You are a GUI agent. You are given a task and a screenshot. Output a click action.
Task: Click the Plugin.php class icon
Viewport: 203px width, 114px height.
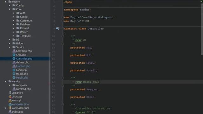click(x=14, y=78)
